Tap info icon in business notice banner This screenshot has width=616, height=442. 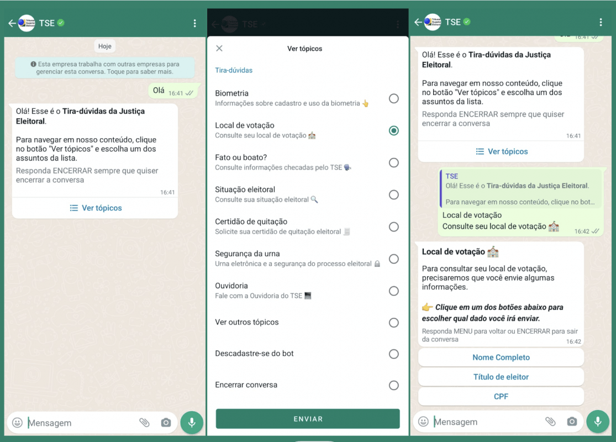pos(33,64)
